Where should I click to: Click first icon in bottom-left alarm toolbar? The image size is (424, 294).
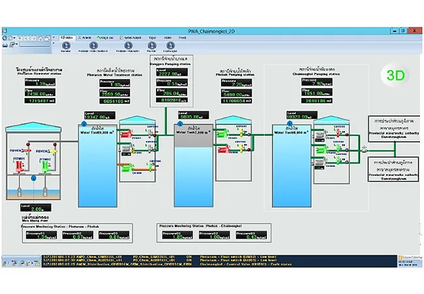click(5, 263)
